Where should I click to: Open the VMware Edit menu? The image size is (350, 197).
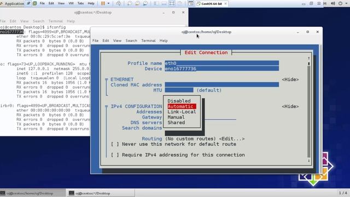point(51,3)
